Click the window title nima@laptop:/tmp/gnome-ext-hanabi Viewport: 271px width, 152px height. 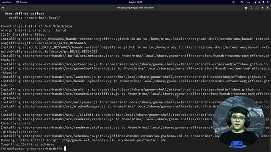tap(135, 8)
